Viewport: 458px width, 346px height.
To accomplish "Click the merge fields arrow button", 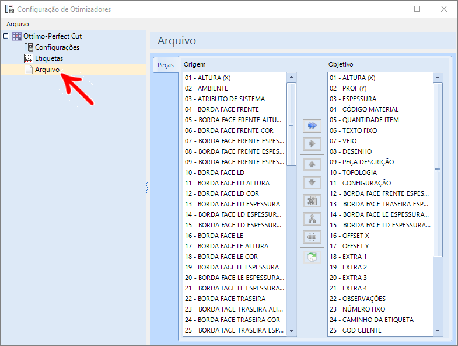I will 312,219.
